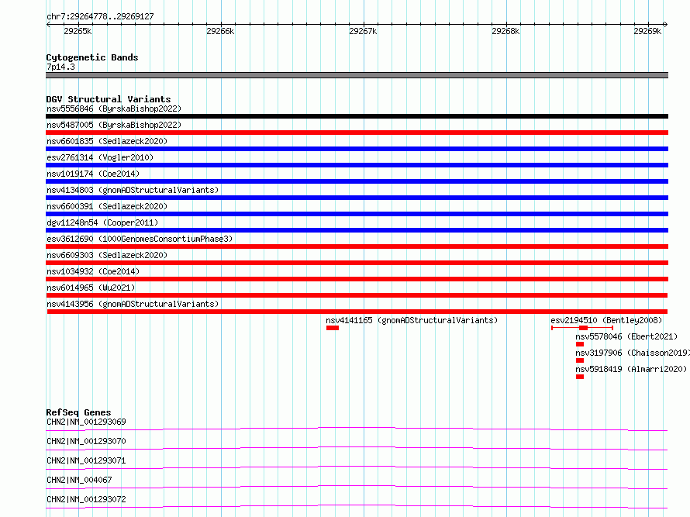Select the 7p14.3 band label

60,67
